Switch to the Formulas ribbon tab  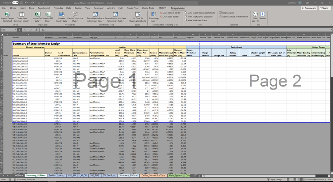(x=58, y=8)
